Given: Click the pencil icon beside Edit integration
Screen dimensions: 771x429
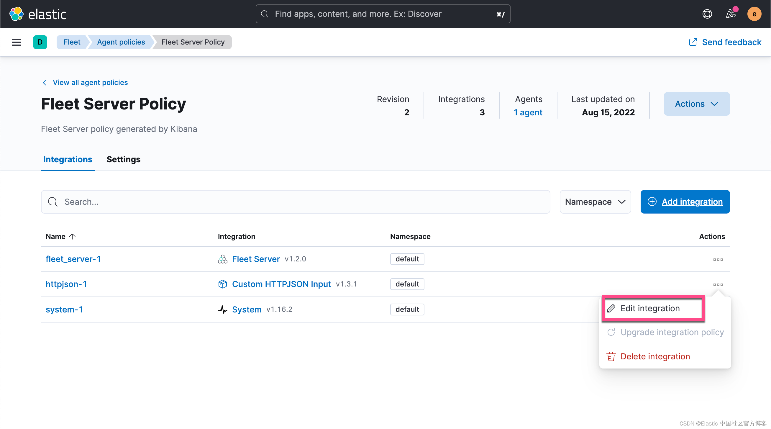Looking at the screenshot, I should point(611,308).
